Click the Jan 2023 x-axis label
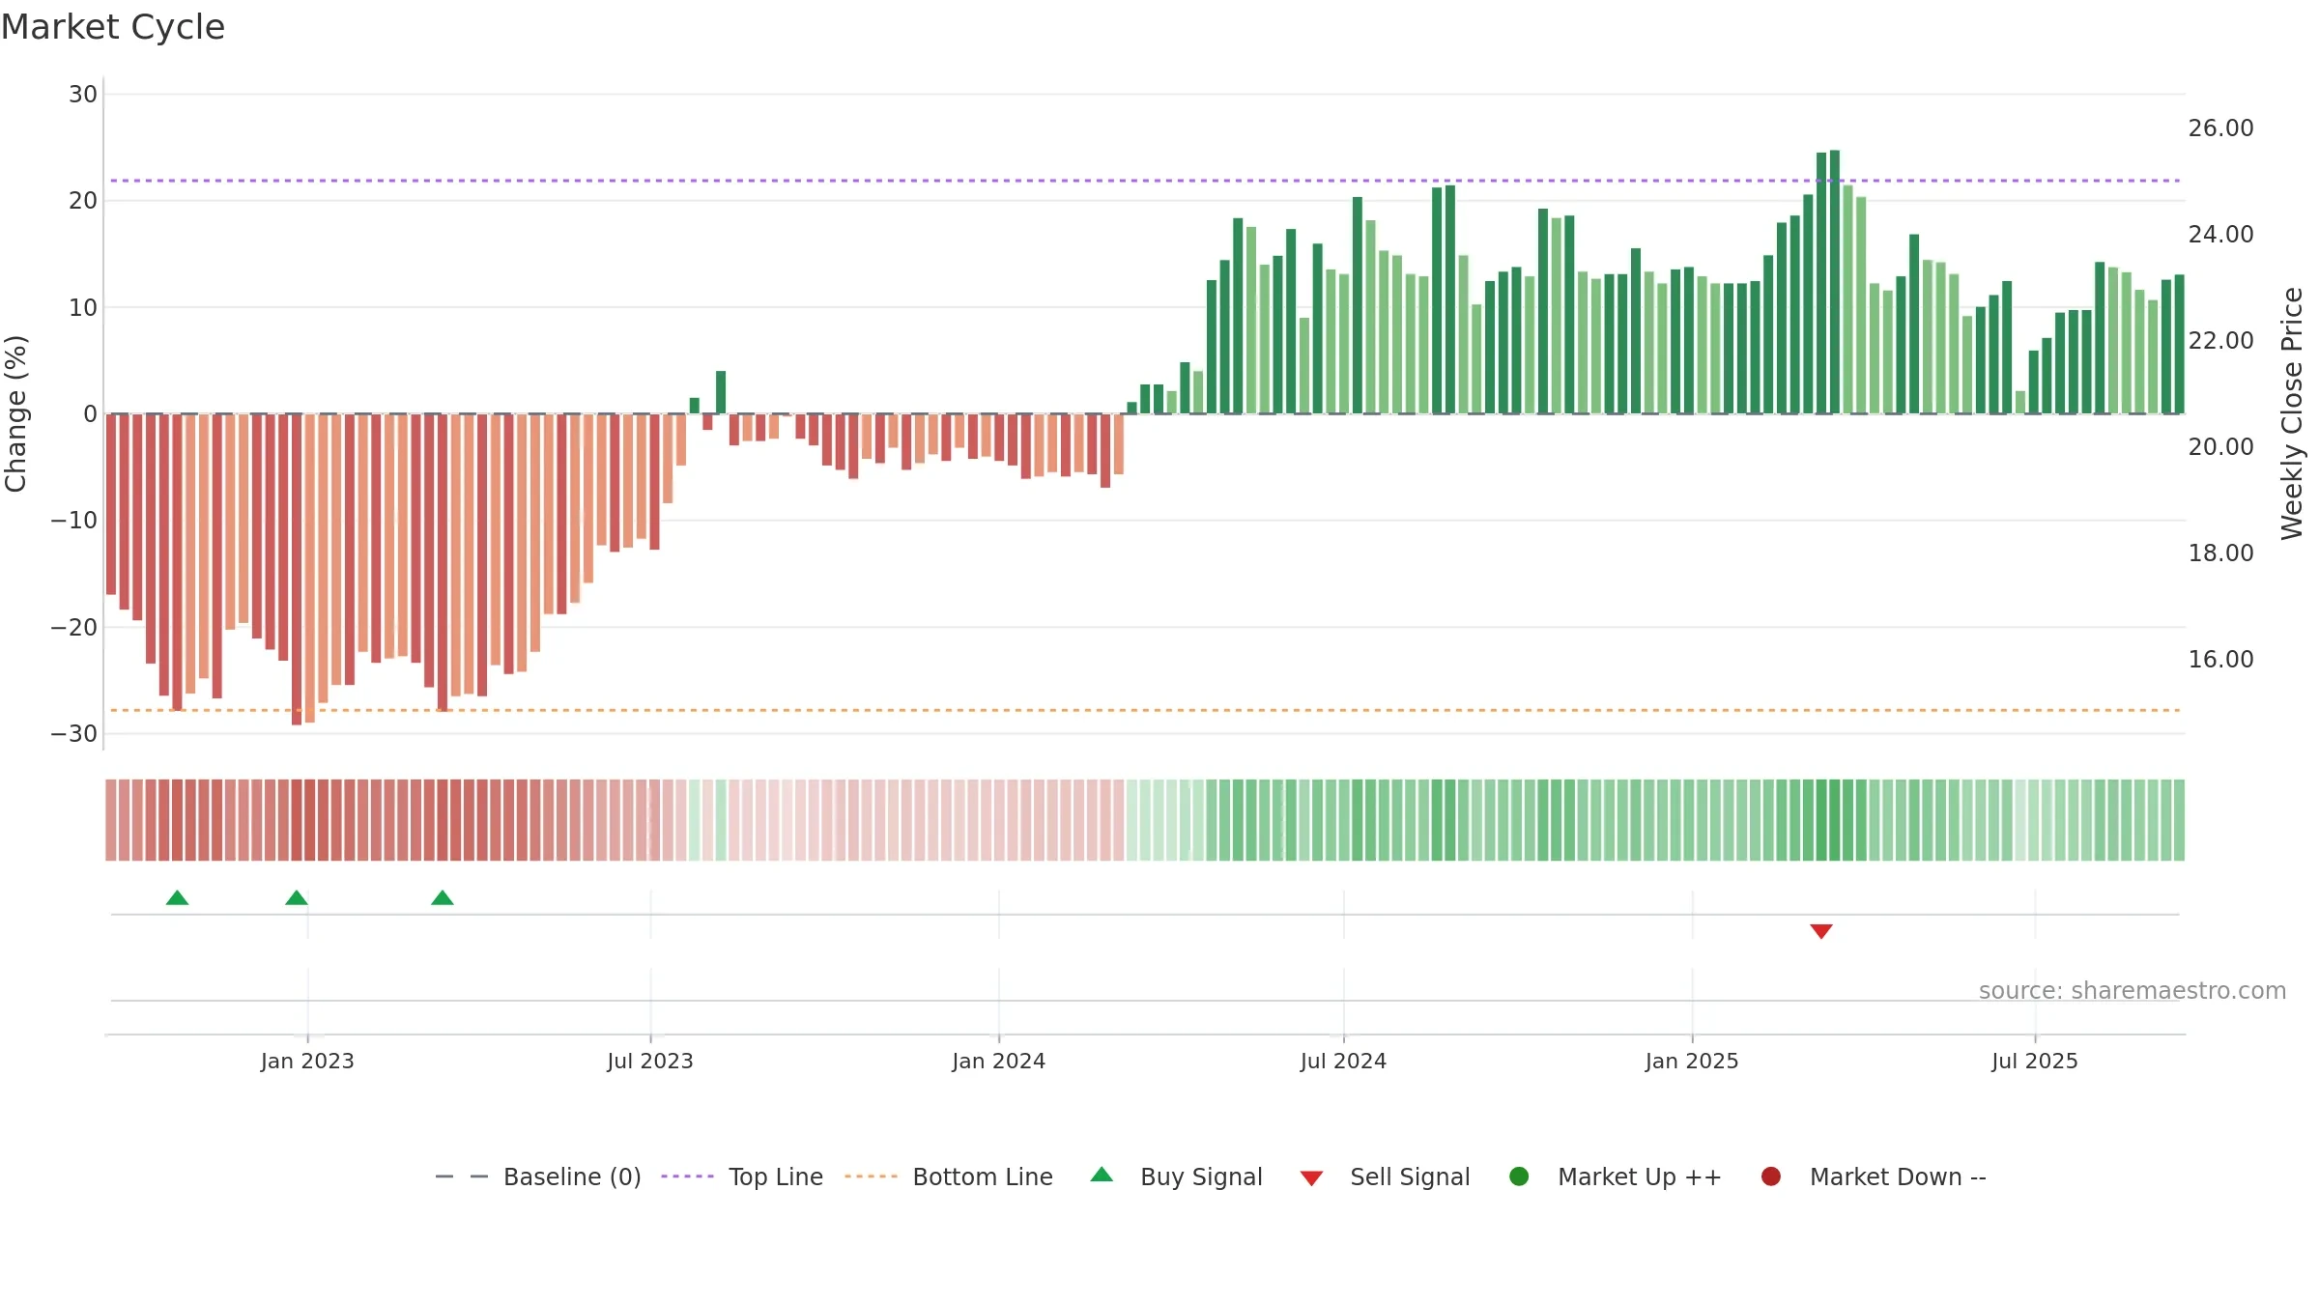The image size is (2319, 1304). pos(307,1061)
